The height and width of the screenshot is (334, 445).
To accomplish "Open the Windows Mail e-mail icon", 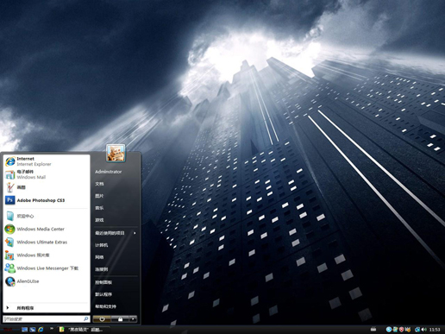I will coord(9,174).
